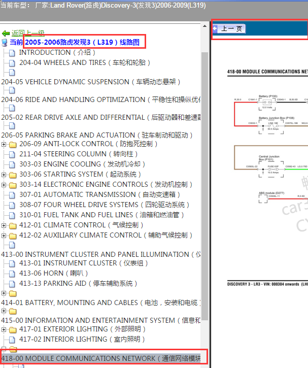The height and width of the screenshot is (368, 308).
Task: Open 417-01 EXTERIOR LIGHTING (外部照明)
Action: point(82,329)
